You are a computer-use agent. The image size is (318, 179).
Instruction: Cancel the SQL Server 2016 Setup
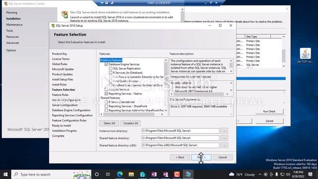[x=223, y=157]
